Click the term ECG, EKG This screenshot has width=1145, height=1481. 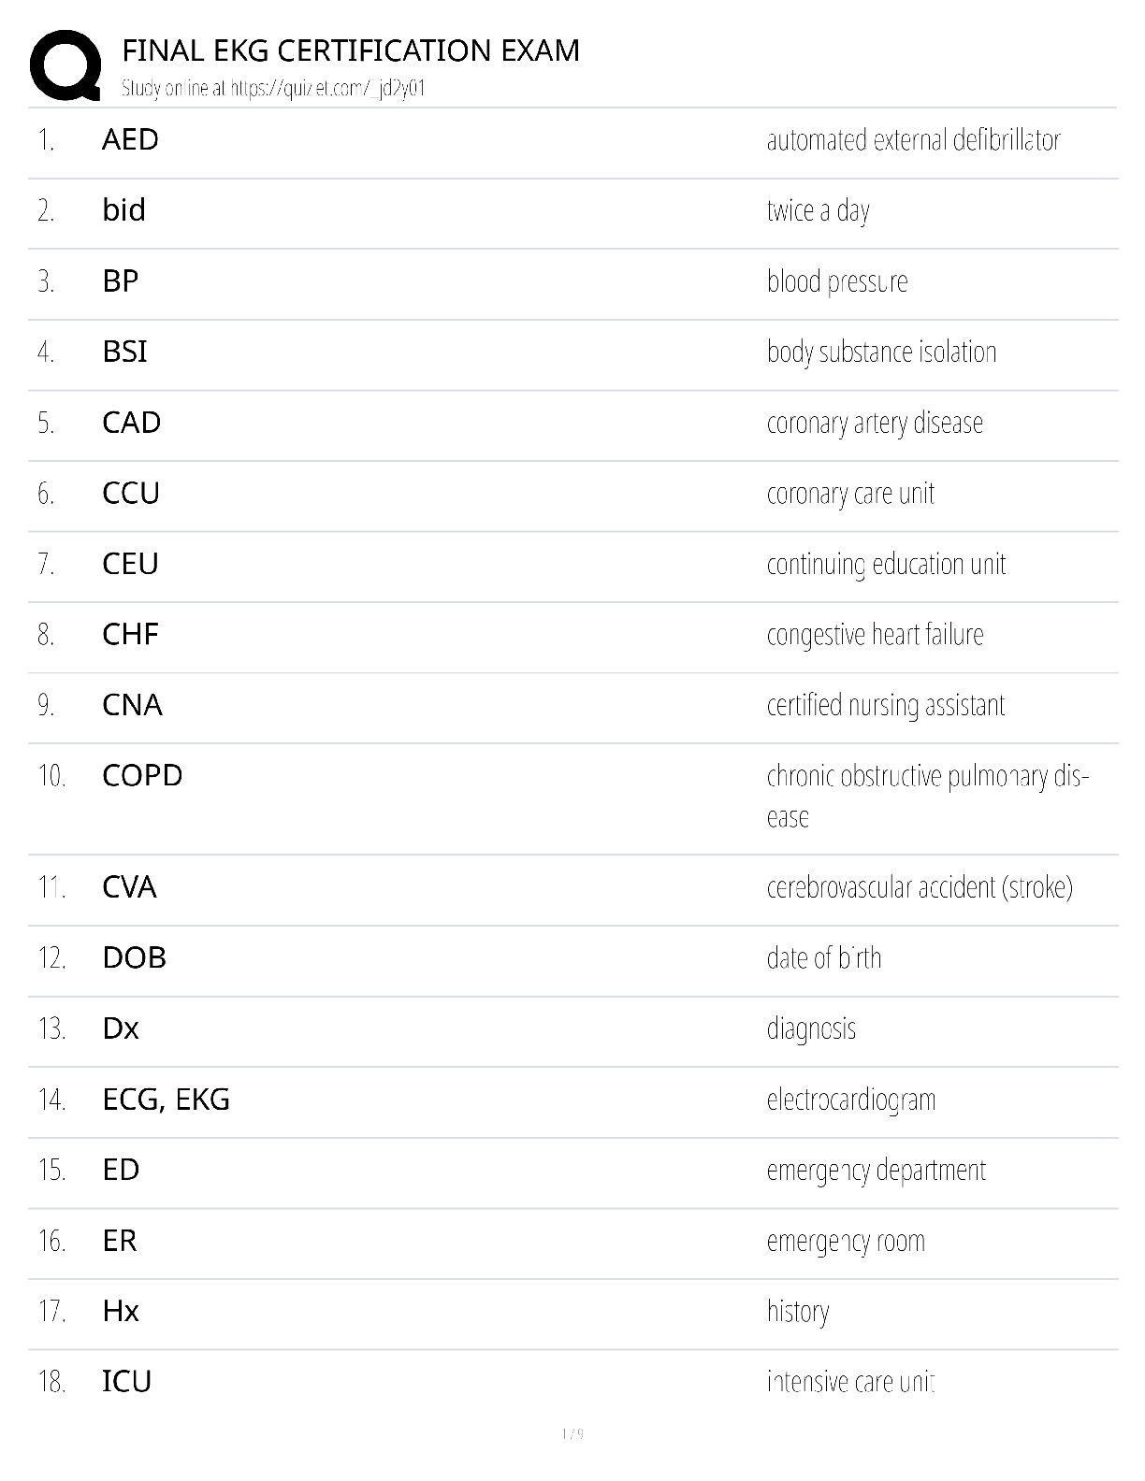tap(166, 1100)
